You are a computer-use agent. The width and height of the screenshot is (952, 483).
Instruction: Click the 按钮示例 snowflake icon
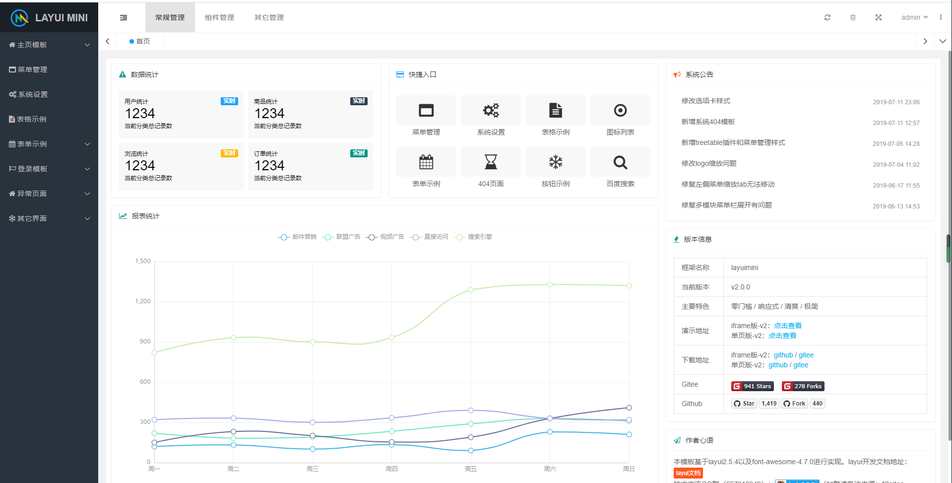[555, 162]
